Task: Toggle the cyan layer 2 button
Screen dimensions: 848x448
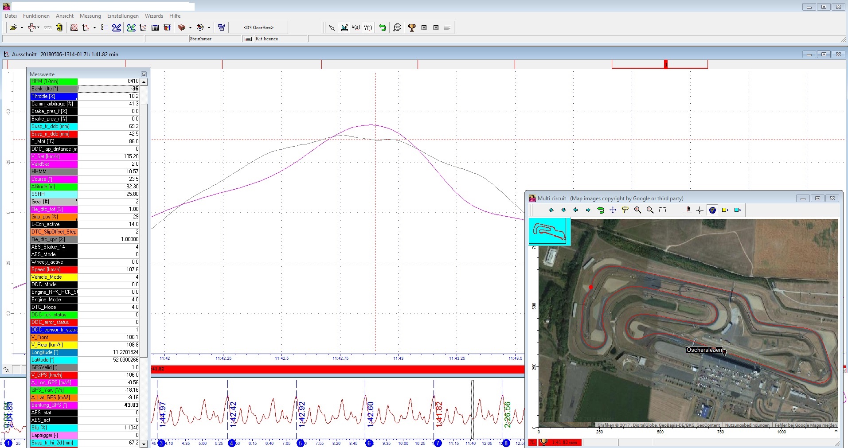Action: pyautogui.click(x=738, y=210)
